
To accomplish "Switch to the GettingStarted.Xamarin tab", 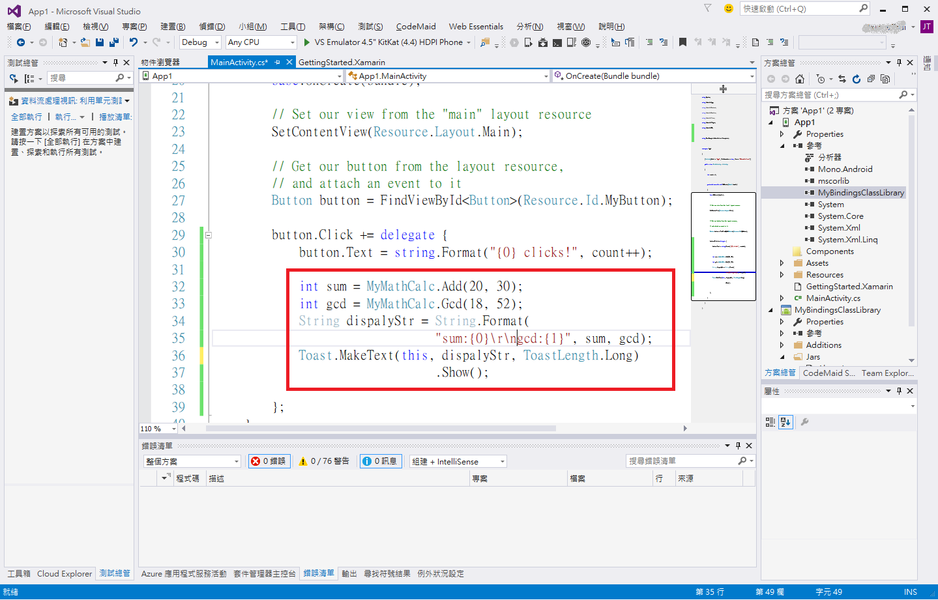I will [x=342, y=63].
